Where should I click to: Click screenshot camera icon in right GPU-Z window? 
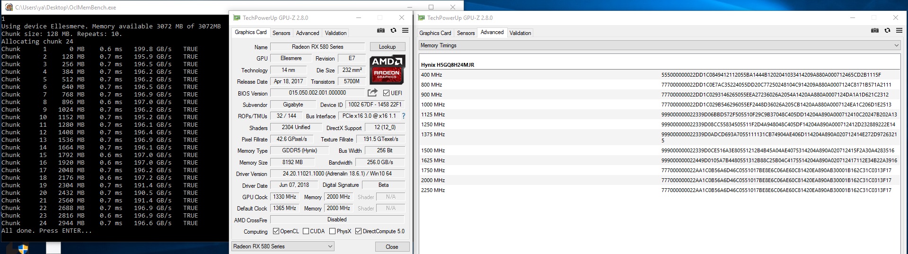[874, 30]
